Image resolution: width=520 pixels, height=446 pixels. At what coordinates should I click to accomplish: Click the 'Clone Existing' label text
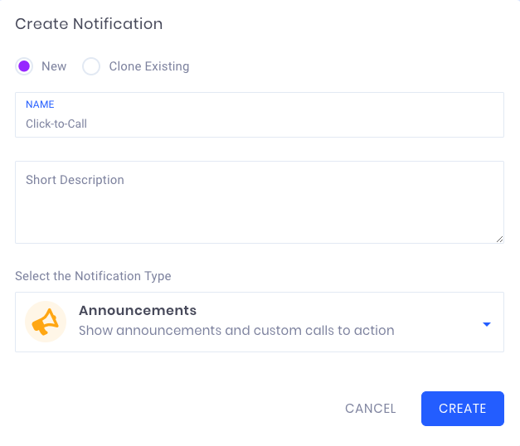point(149,66)
